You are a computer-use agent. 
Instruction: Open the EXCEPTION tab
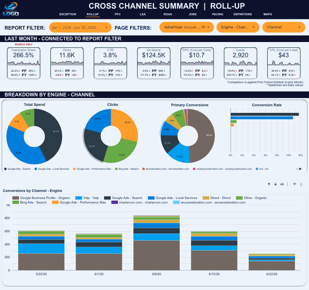(68, 14)
